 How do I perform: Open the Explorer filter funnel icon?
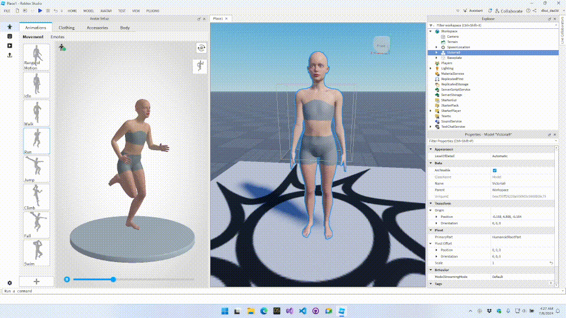click(x=430, y=25)
